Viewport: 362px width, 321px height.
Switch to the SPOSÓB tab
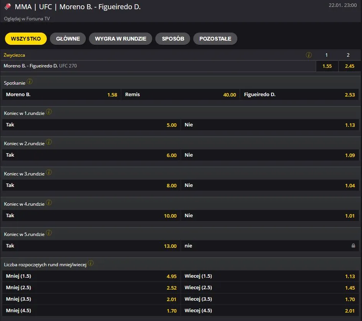coord(173,39)
